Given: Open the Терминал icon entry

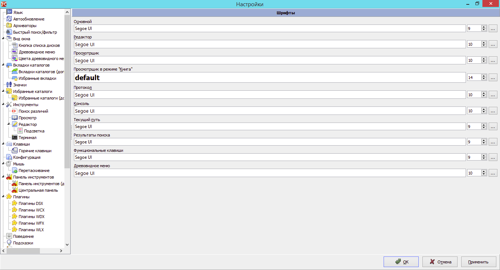Looking at the screenshot, I should 15,138.
